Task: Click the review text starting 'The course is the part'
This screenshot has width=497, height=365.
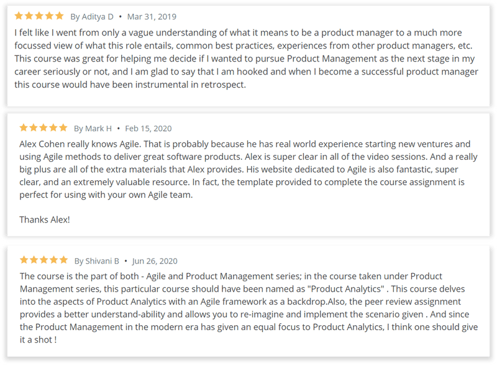Action: click(249, 308)
